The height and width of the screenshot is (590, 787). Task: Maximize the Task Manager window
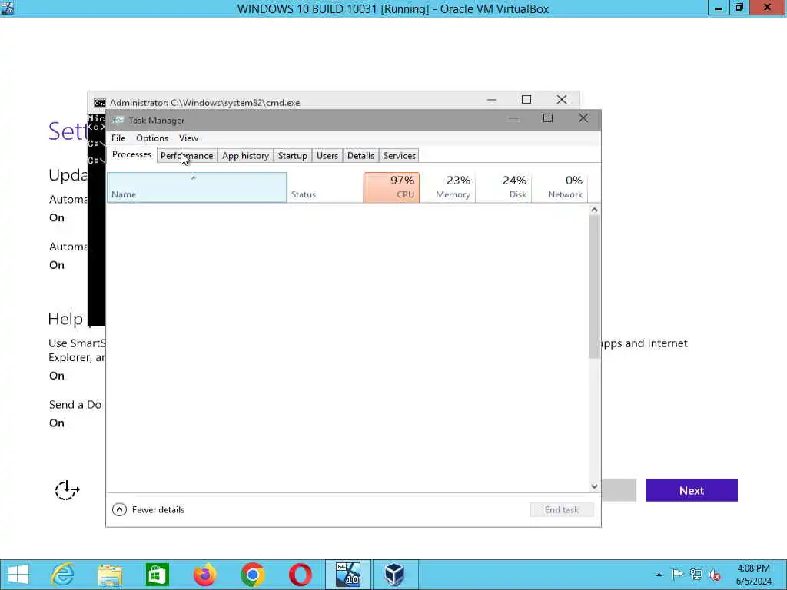[547, 119]
